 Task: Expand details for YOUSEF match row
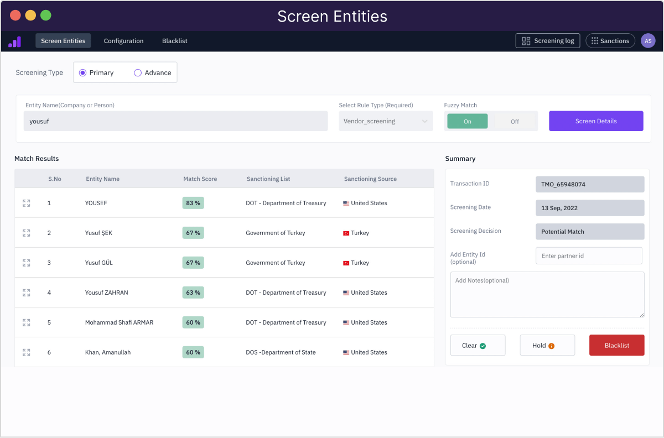26,203
